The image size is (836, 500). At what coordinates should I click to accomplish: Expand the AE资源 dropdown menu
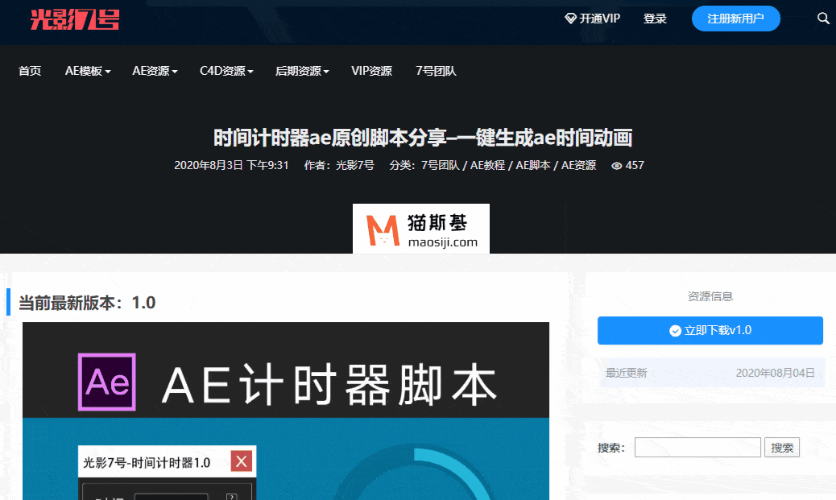(155, 71)
